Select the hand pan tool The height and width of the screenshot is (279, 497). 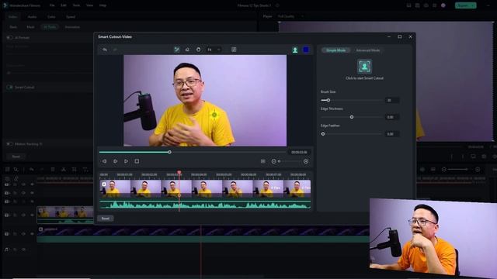click(x=199, y=50)
